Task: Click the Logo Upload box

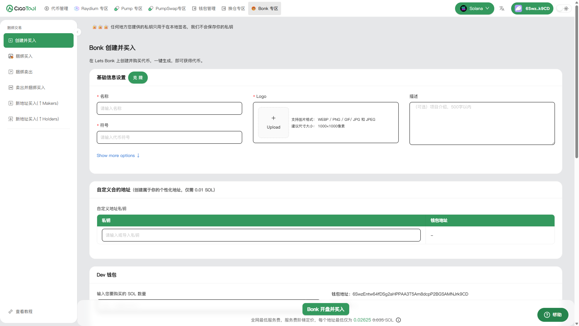Action: (274, 123)
